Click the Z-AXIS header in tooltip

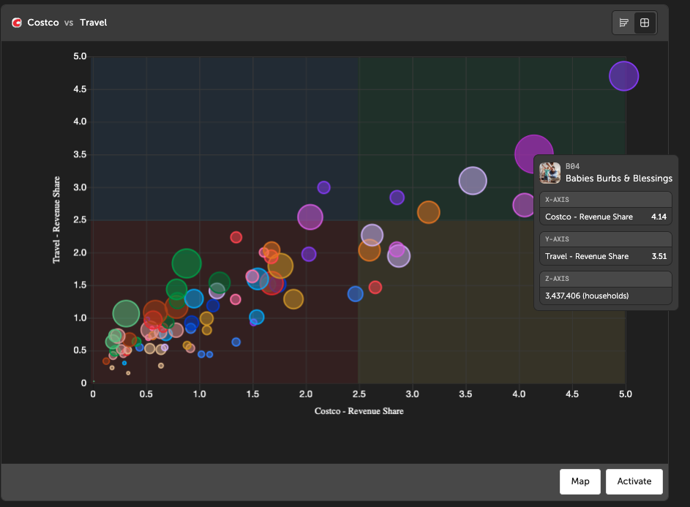[x=557, y=279]
